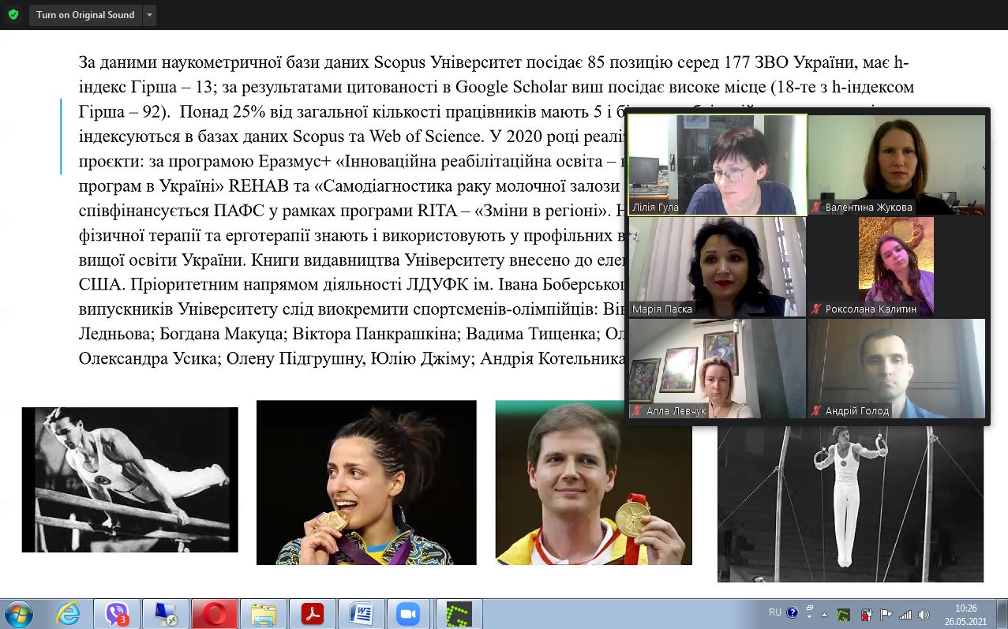The height and width of the screenshot is (629, 1008).
Task: Click power plug battery tray icon
Action: [x=865, y=614]
